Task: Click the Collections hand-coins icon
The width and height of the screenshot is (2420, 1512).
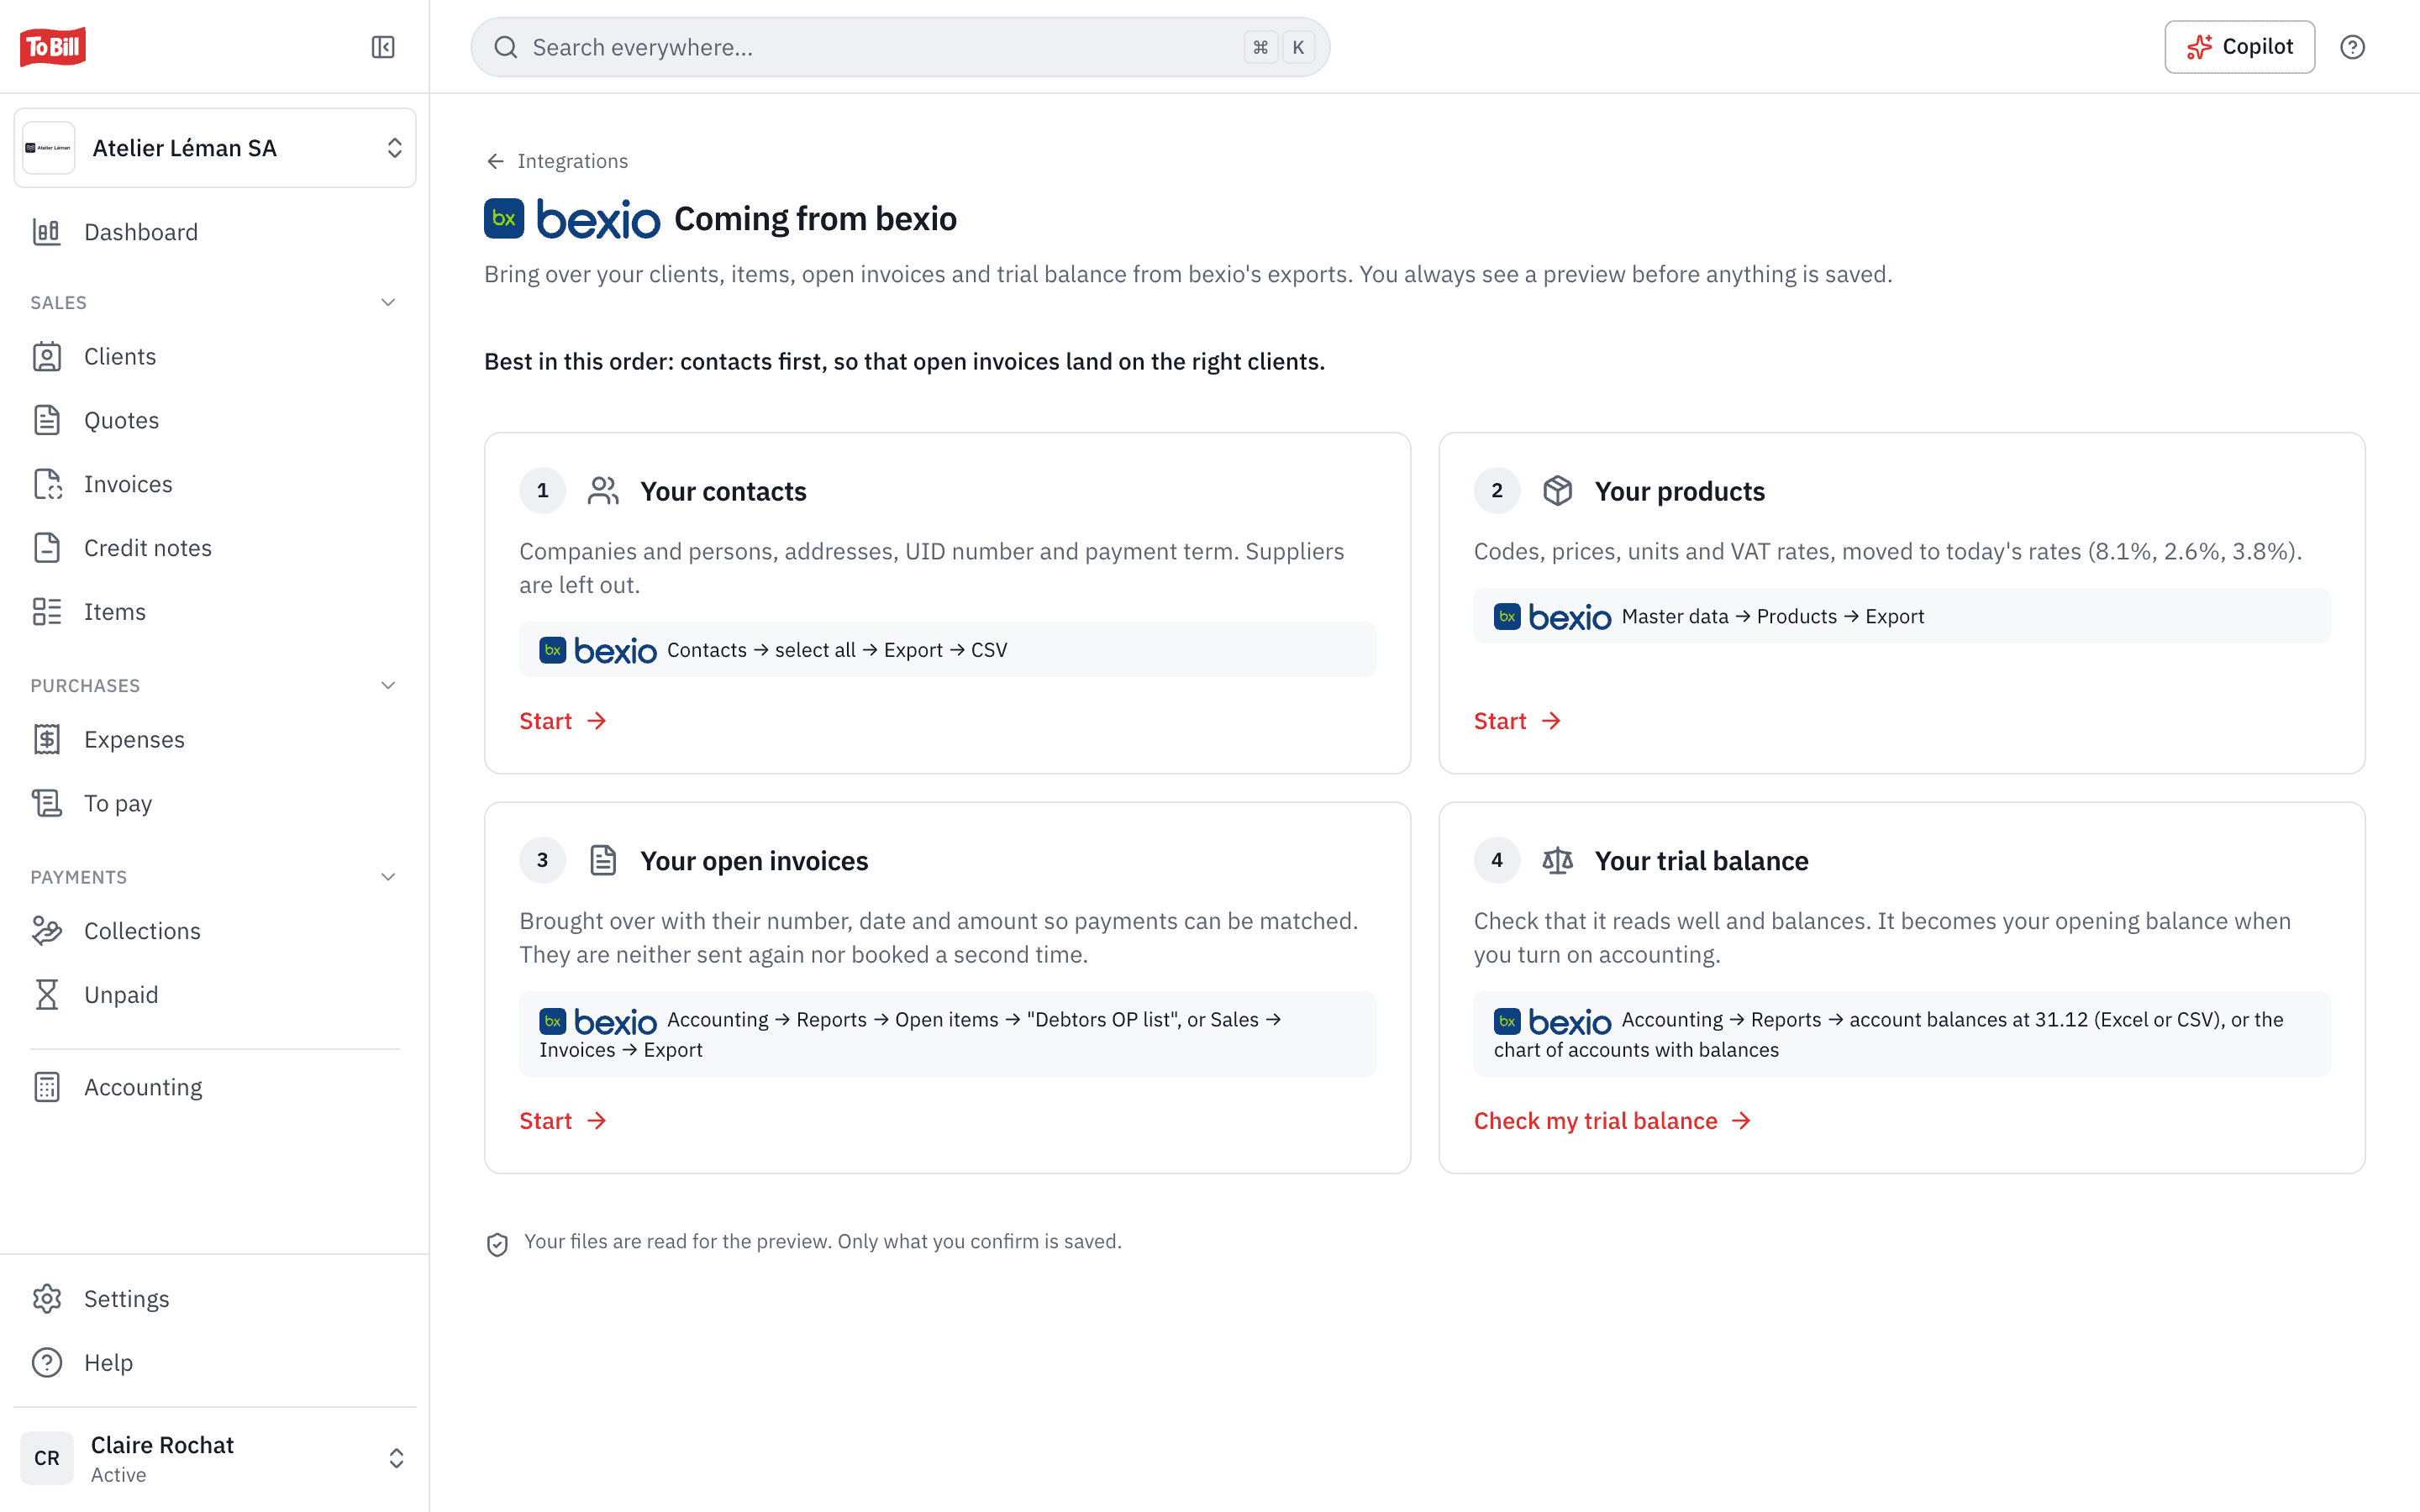Action: [x=47, y=931]
